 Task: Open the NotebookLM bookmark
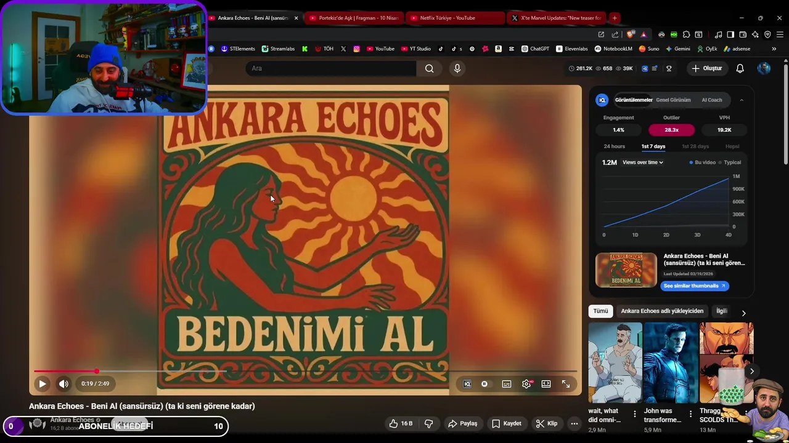tap(613, 49)
